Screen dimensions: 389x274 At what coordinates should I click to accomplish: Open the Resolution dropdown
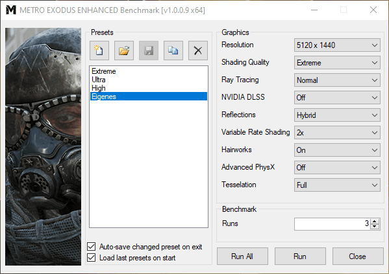point(337,45)
